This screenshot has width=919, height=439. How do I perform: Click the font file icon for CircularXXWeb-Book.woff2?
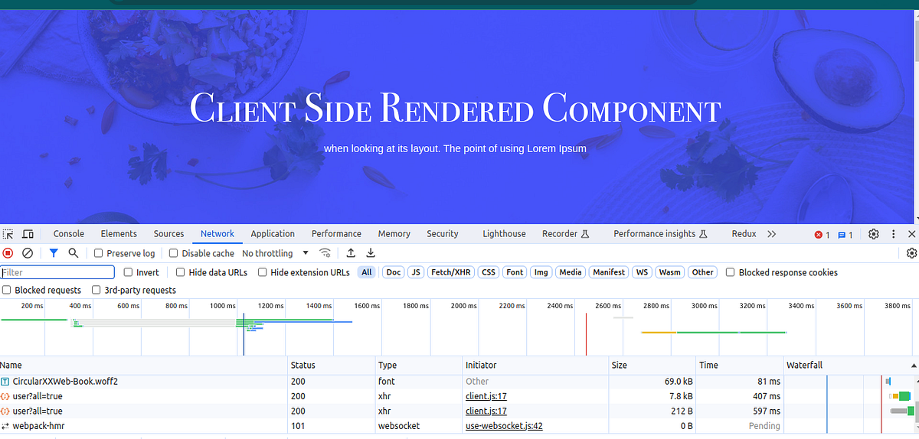(x=5, y=382)
